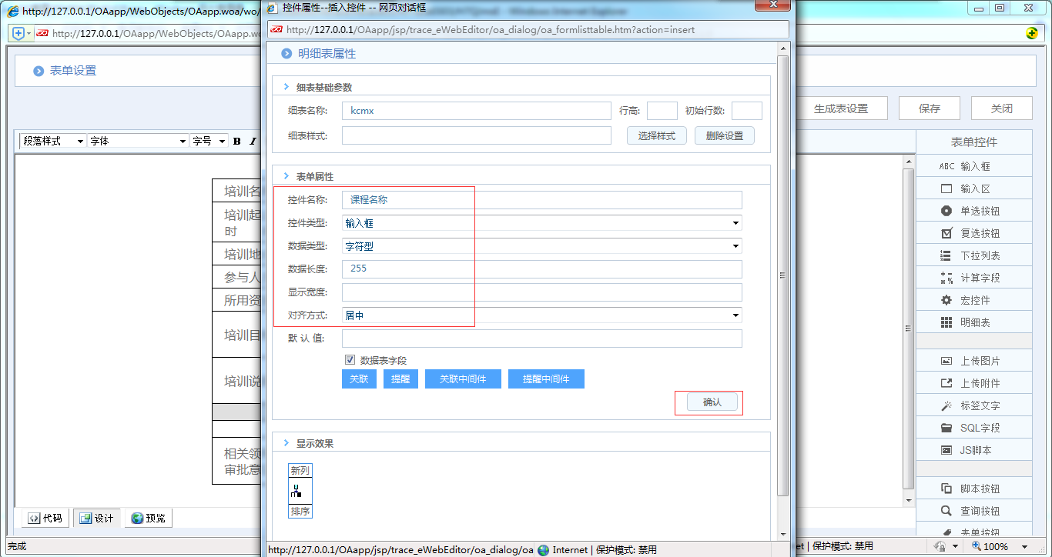Switch to the 预览 tab at the bottom
This screenshot has height=557, width=1052.
click(x=148, y=518)
